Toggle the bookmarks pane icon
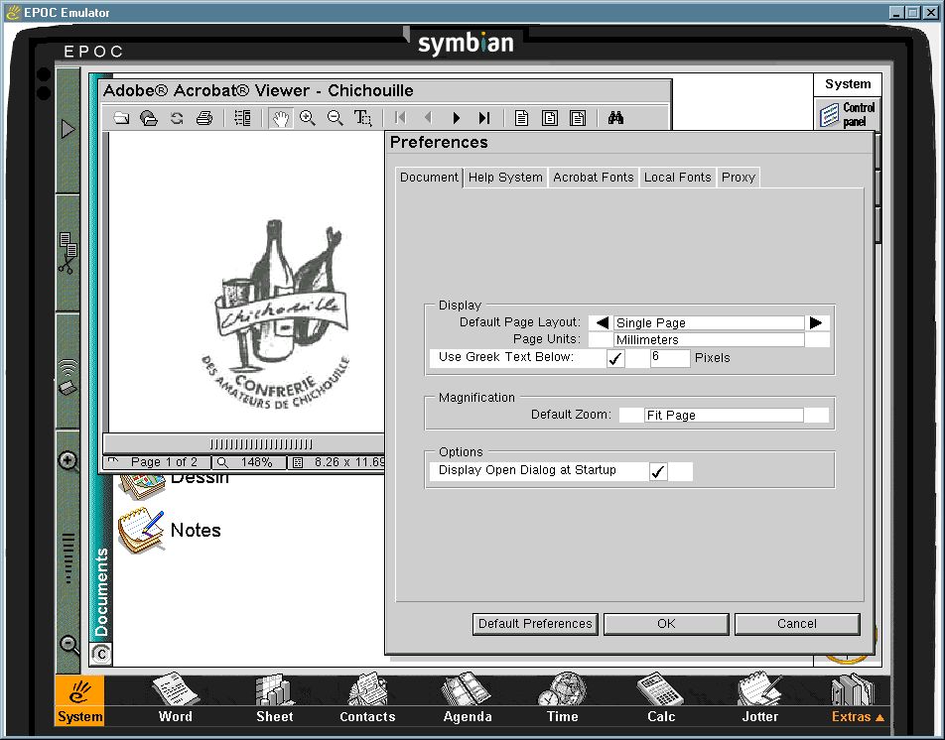 click(x=242, y=118)
